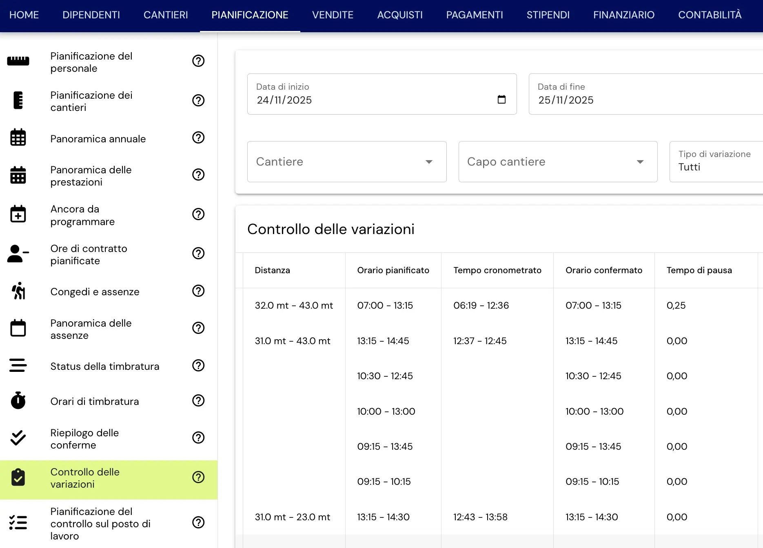
Task: Open calendar picker in Data di inizio
Action: point(501,99)
